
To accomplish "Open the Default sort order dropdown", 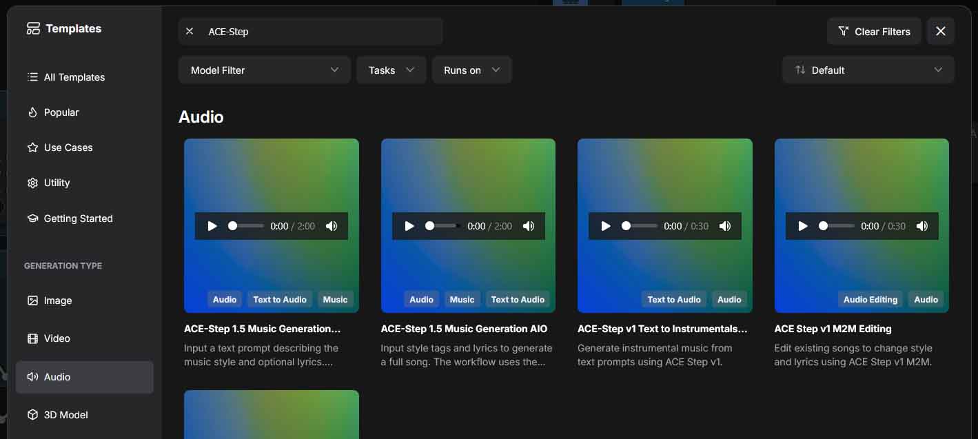I will pyautogui.click(x=868, y=70).
